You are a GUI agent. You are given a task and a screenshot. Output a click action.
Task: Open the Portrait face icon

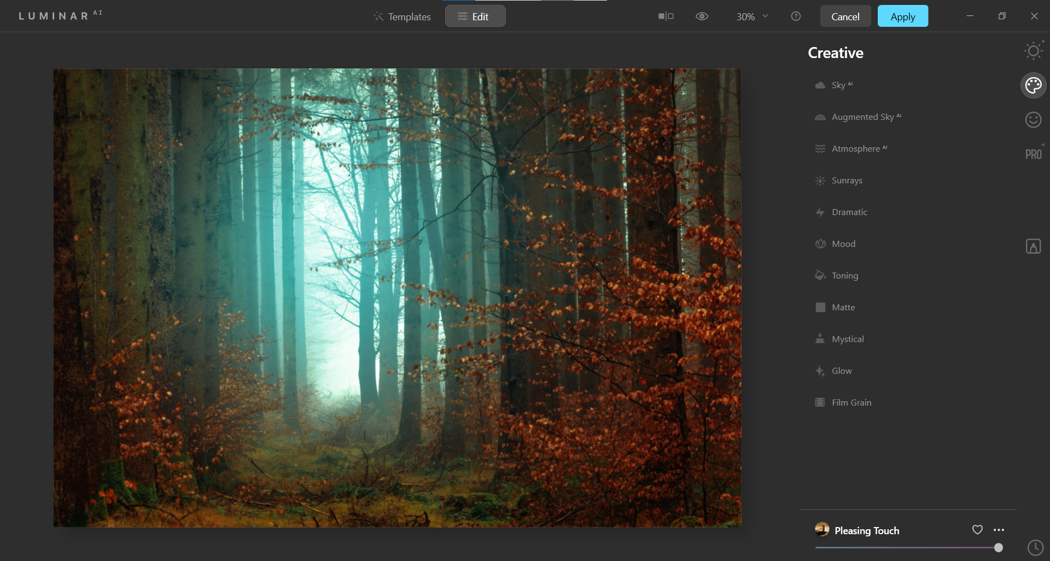click(1033, 120)
